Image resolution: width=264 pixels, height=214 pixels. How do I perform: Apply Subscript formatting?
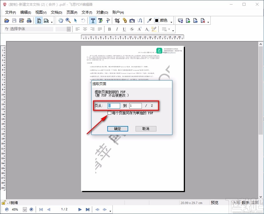pos(147,29)
